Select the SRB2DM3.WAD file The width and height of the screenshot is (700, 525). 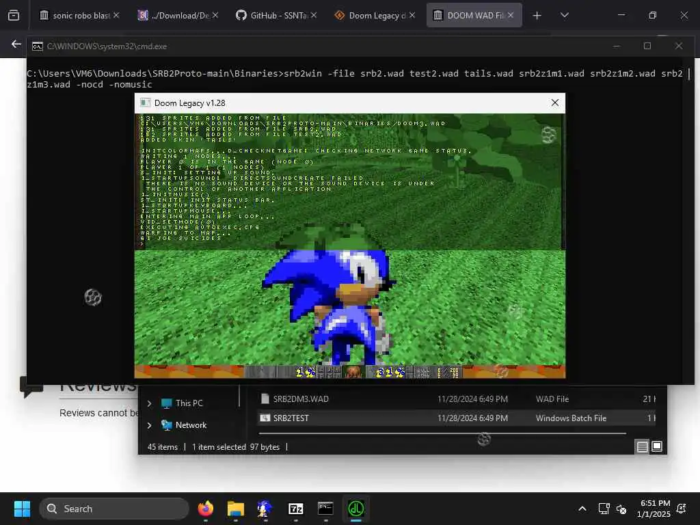coord(456,399)
